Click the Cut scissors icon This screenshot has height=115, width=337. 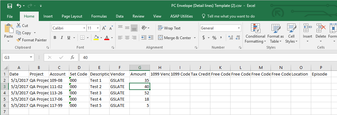click(19, 25)
